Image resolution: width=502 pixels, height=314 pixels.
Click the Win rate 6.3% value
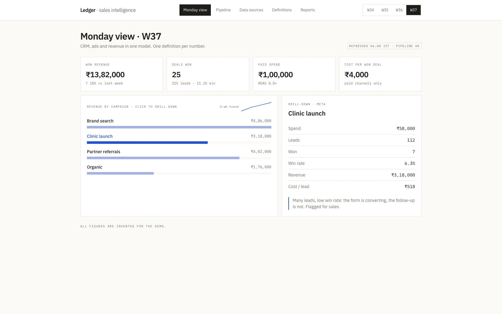[x=410, y=163]
